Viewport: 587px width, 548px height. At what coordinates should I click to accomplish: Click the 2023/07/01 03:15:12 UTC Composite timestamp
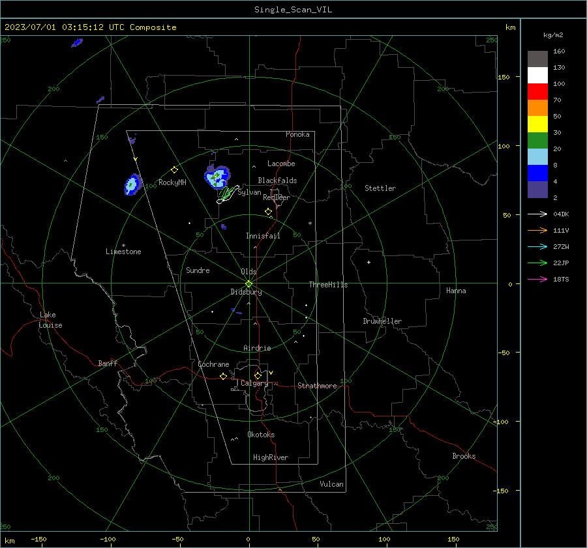[x=91, y=27]
